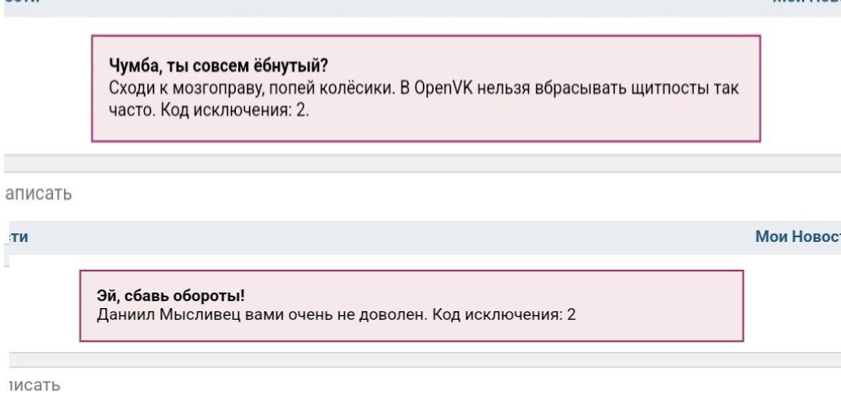Click the "Эй, сбавь обороты!" heading
841x410 pixels.
coord(171,296)
